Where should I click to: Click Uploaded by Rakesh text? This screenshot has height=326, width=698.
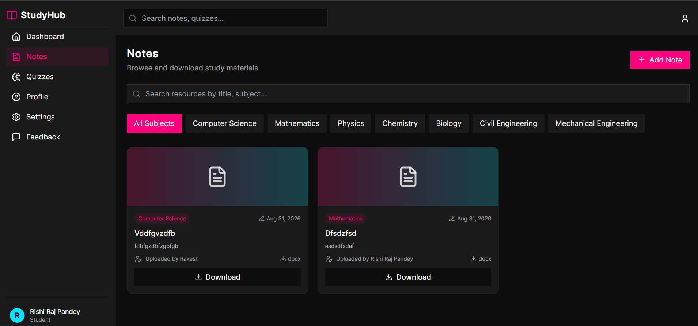click(x=172, y=259)
